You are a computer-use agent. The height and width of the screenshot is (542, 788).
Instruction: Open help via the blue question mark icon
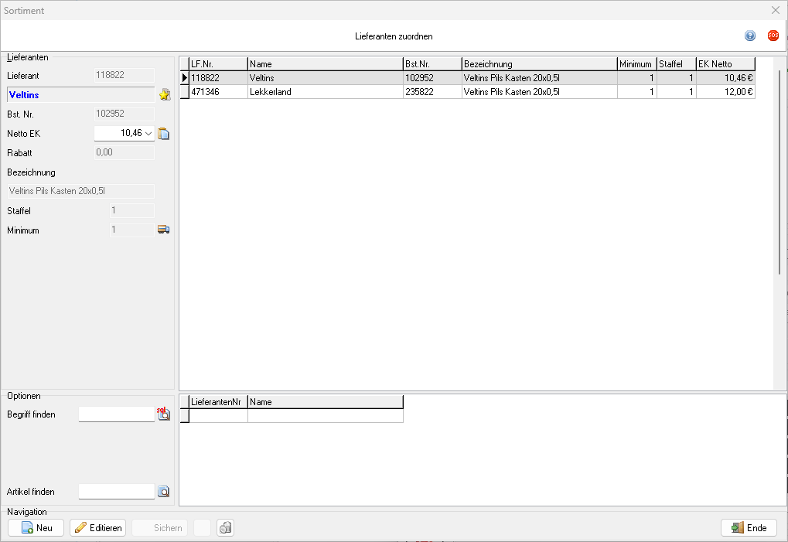pyautogui.click(x=750, y=36)
